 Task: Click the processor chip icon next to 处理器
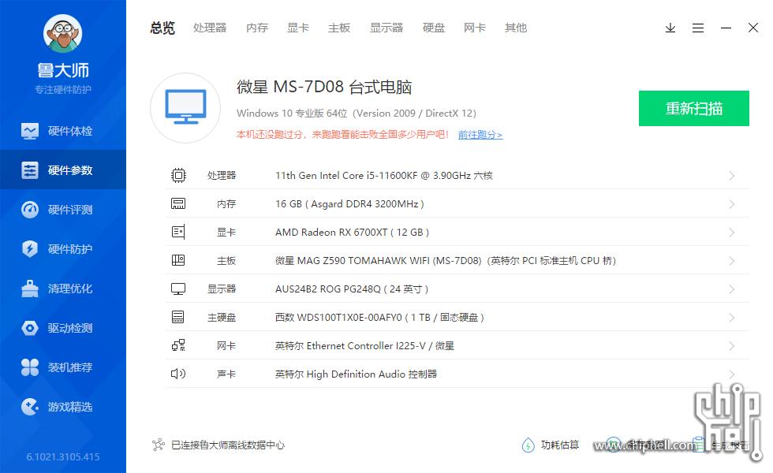click(x=179, y=175)
